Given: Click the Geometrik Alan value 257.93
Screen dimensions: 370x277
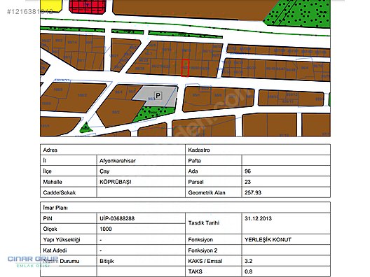Looking at the screenshot, I should click(x=253, y=192).
